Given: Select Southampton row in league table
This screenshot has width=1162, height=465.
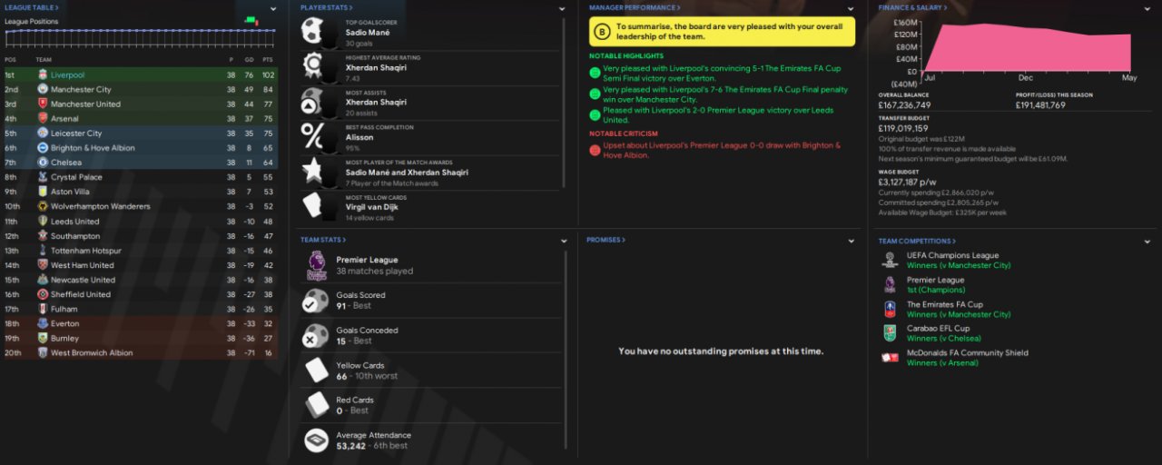Looking at the screenshot, I should [141, 236].
